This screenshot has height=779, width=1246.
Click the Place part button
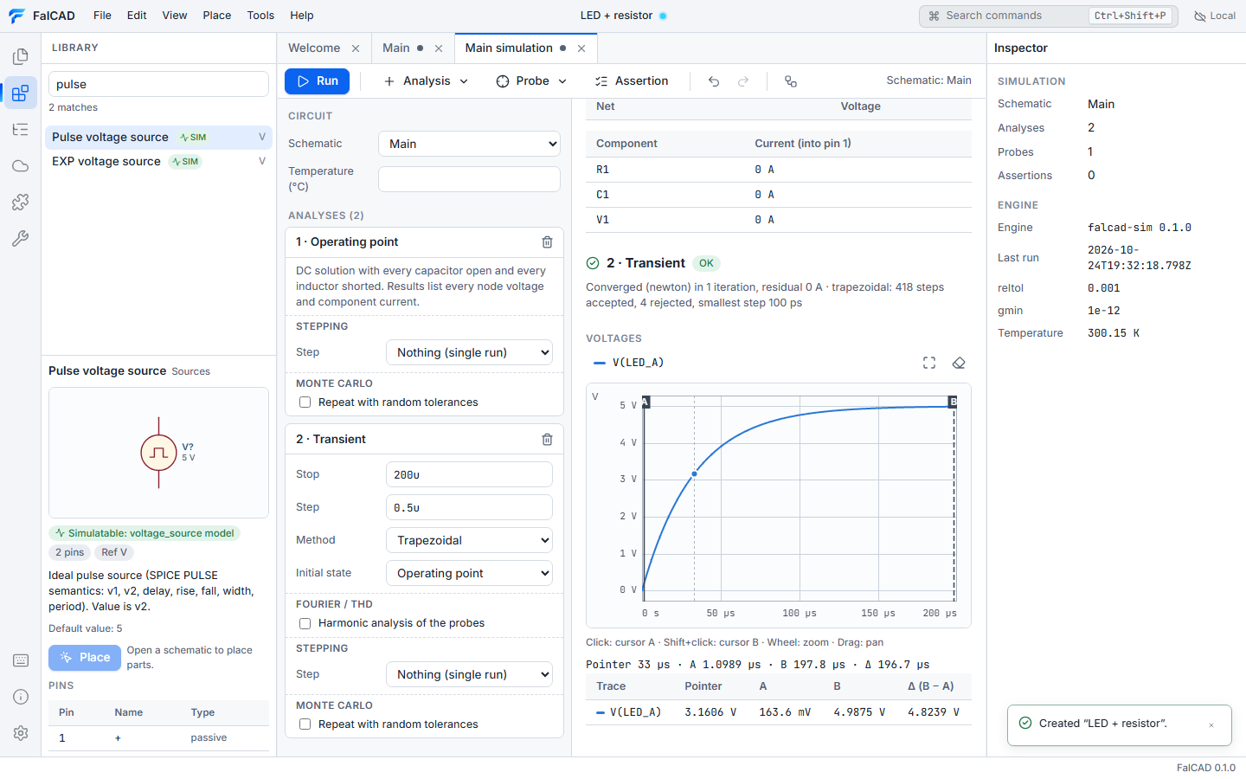[85, 658]
